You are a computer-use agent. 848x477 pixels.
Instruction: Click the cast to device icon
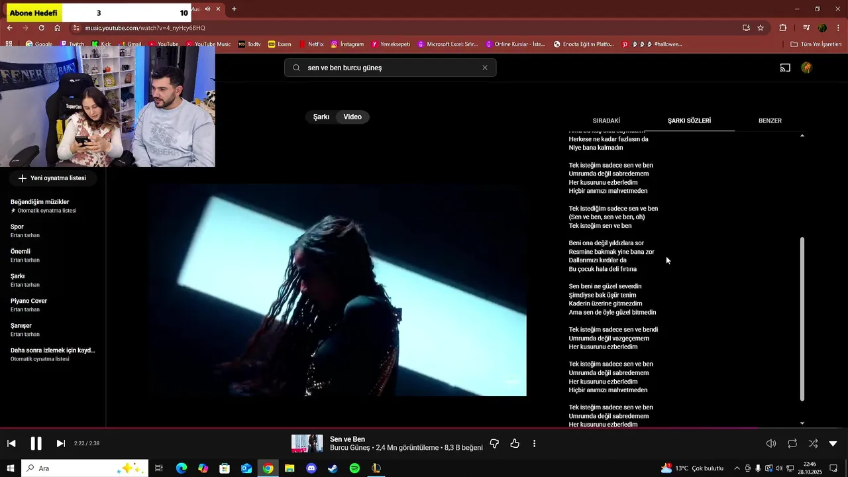[x=785, y=68]
